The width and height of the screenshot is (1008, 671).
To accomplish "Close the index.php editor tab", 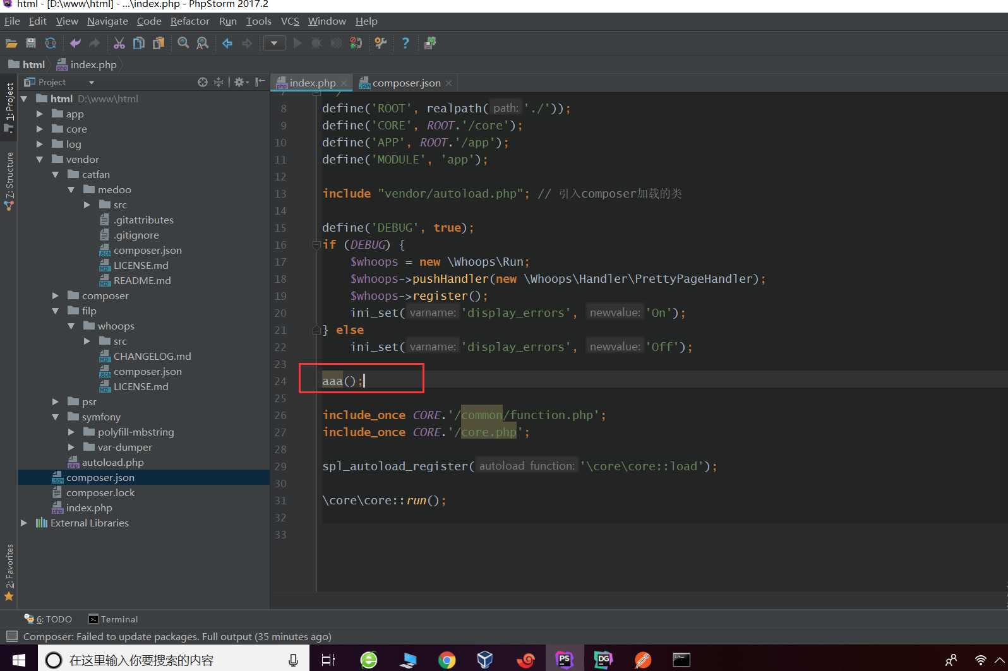I will 344,83.
